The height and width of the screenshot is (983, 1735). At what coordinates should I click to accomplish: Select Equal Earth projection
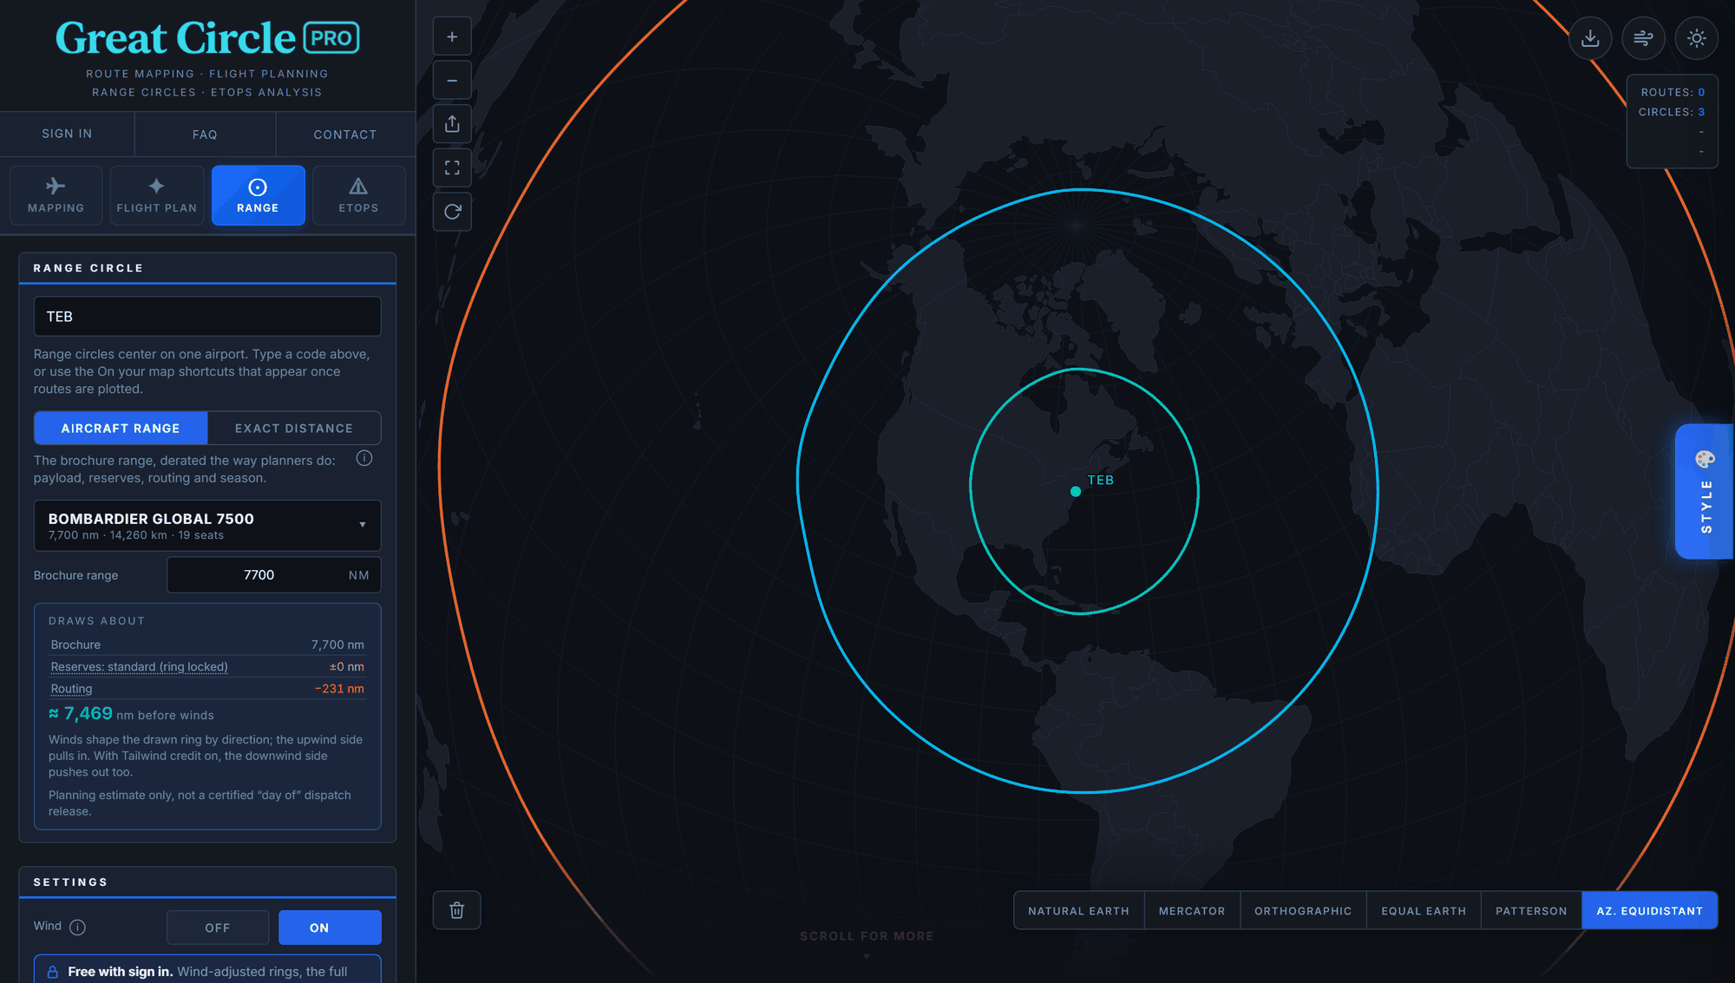tap(1424, 911)
